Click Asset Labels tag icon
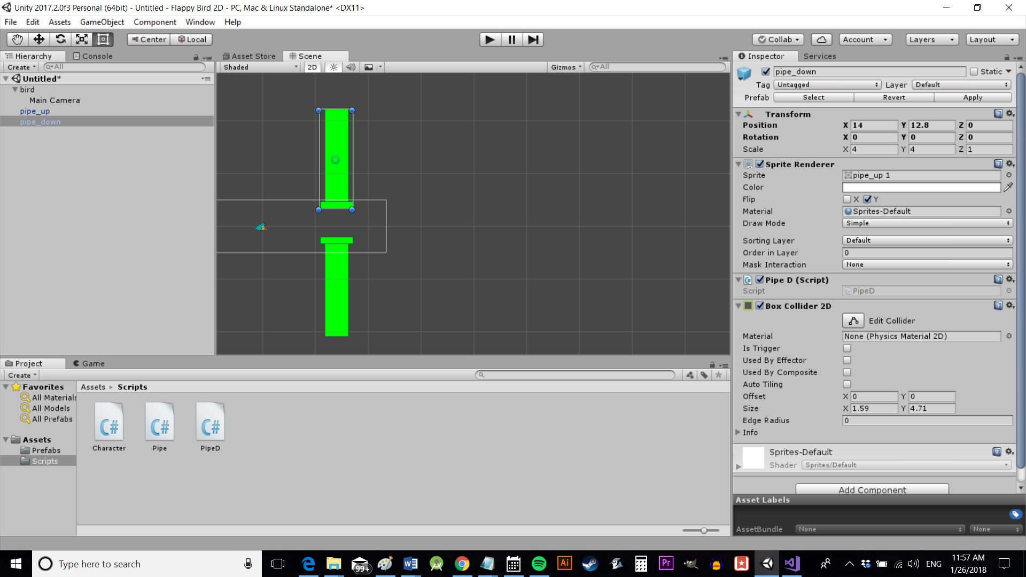This screenshot has width=1026, height=577. point(1015,514)
